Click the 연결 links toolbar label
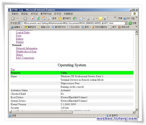 (x=120, y=18)
